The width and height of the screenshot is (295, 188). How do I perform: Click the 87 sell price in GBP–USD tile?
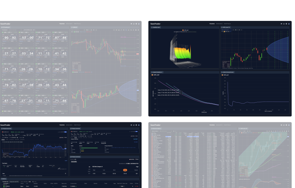pyautogui.click(x=56, y=38)
